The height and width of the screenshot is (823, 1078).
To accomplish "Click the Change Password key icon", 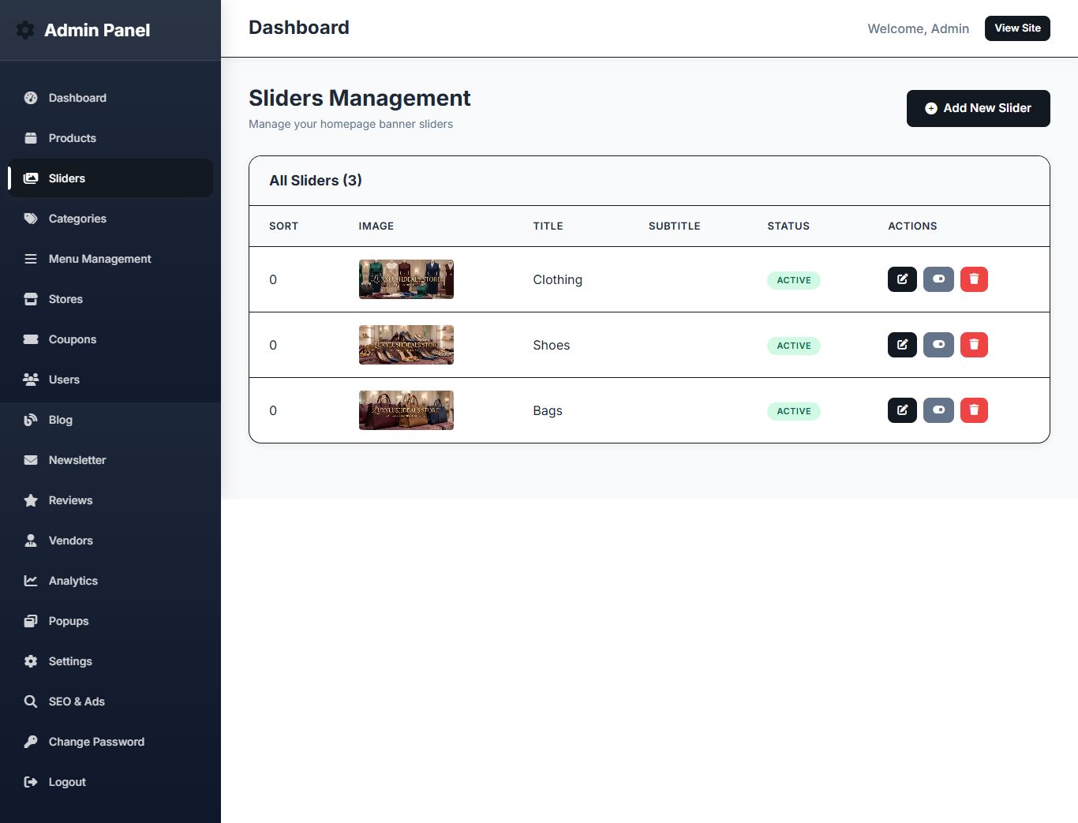I will pos(31,742).
